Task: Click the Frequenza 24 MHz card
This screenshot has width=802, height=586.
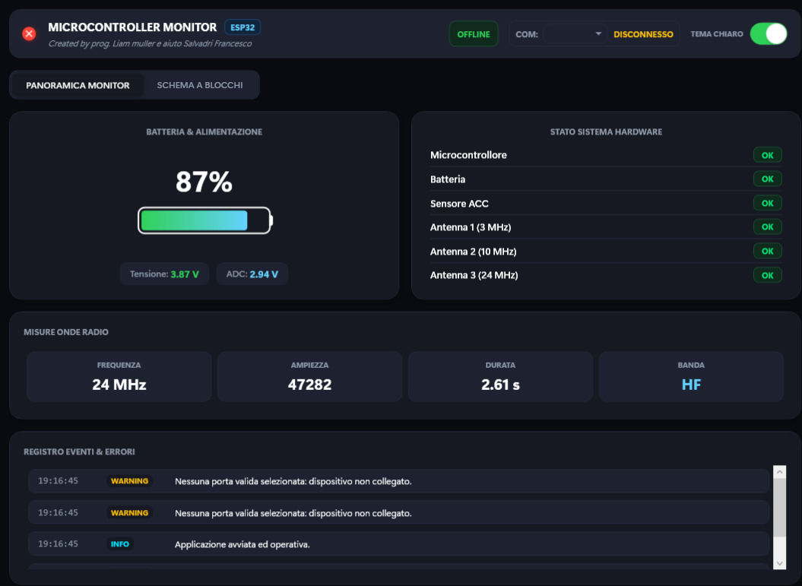Action: coord(119,376)
